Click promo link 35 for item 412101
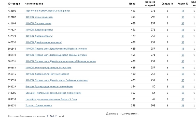The image size is (196, 117). [x=183, y=11]
